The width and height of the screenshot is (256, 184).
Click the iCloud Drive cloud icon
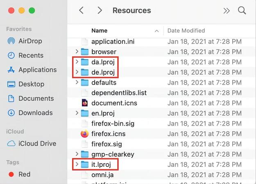pos(11,144)
